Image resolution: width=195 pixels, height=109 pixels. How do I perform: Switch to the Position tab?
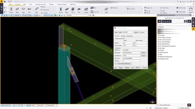[x=123, y=36]
